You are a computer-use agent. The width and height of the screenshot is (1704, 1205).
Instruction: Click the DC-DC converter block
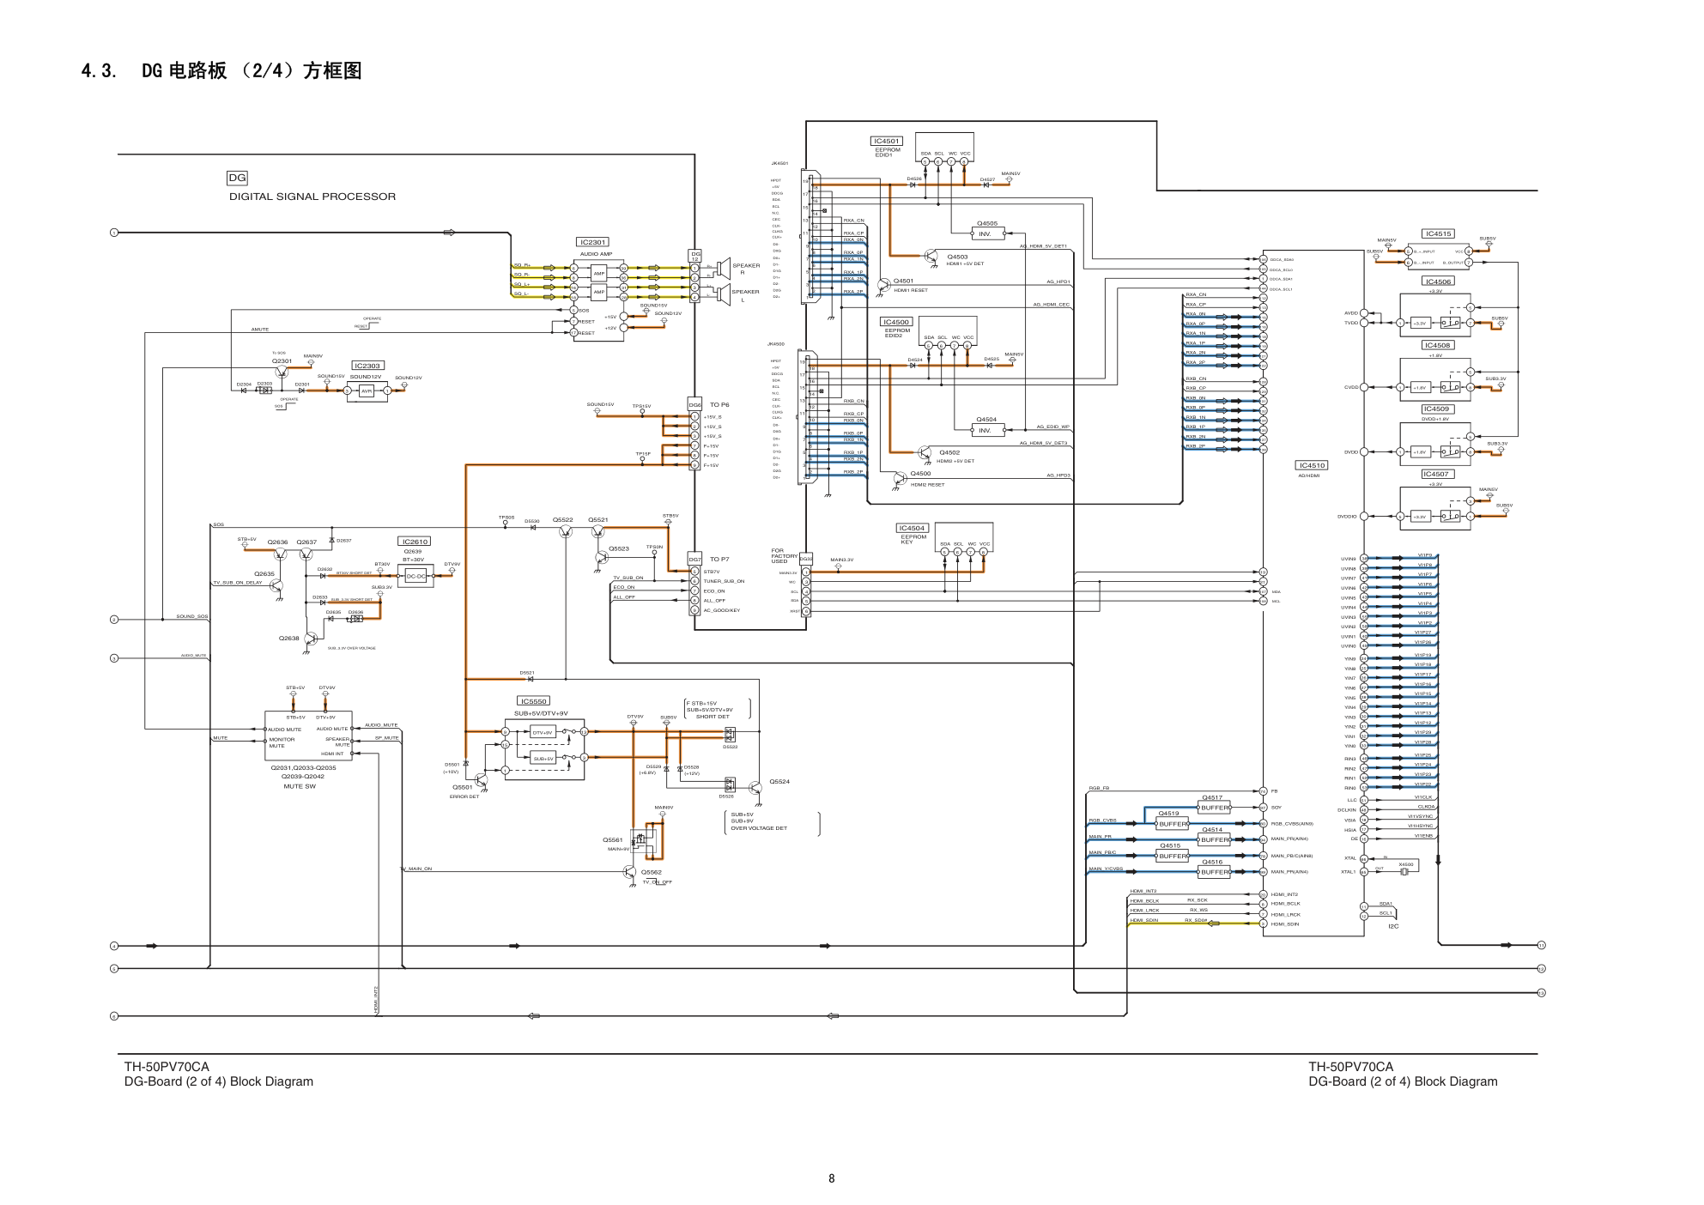[x=415, y=576]
